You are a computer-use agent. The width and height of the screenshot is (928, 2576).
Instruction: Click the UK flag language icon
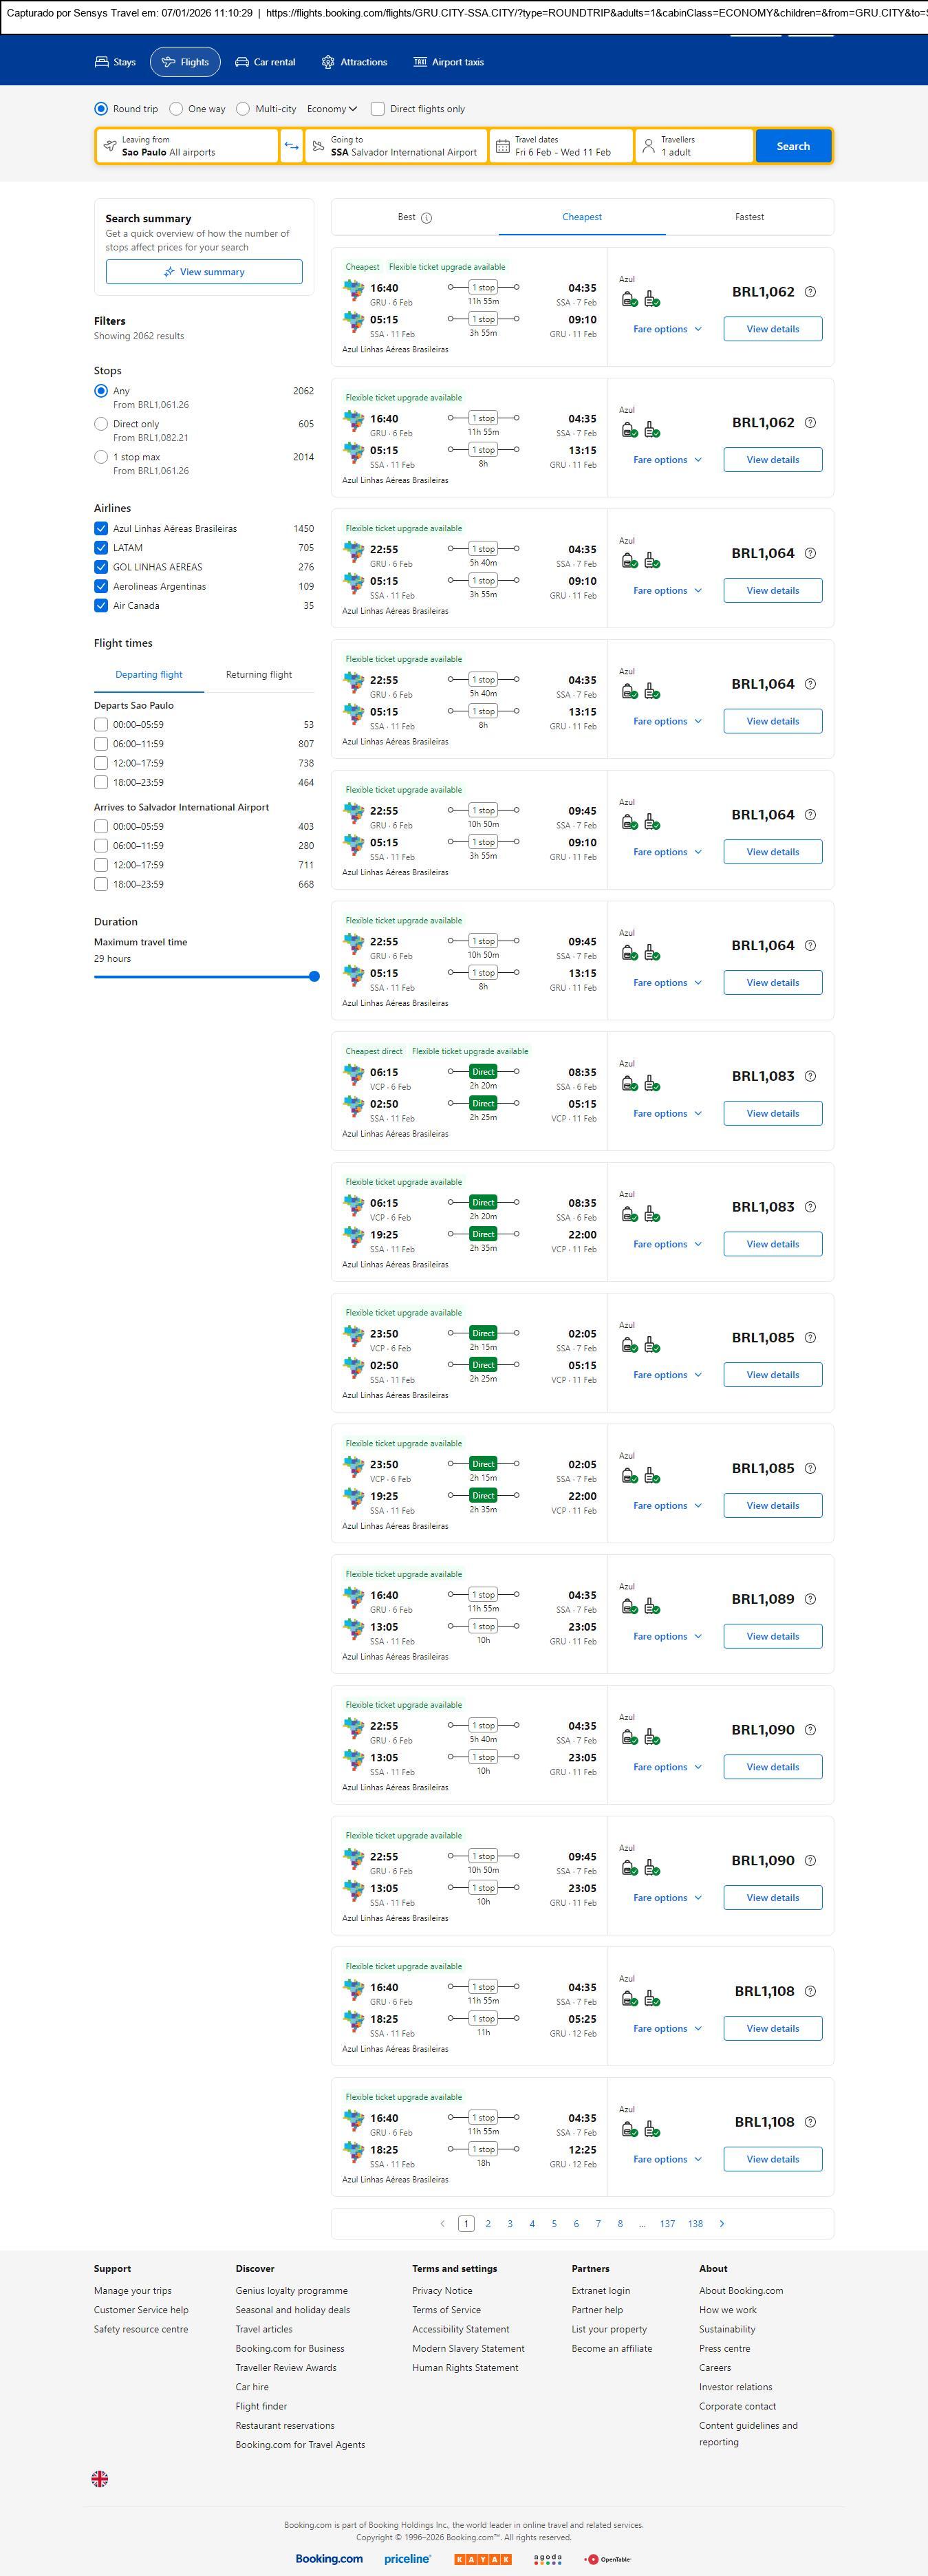(x=100, y=2478)
